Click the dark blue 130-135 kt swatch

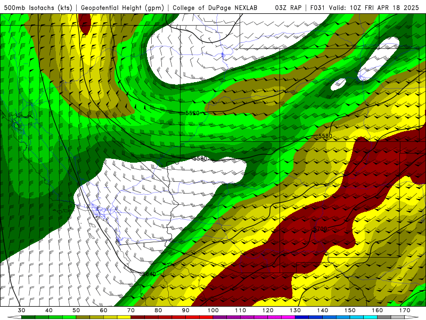point(302,317)
